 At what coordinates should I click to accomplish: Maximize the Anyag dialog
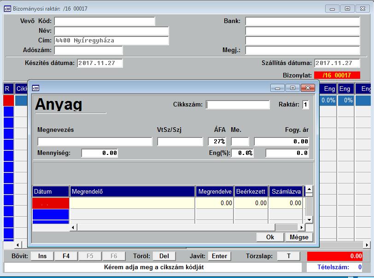(x=292, y=88)
